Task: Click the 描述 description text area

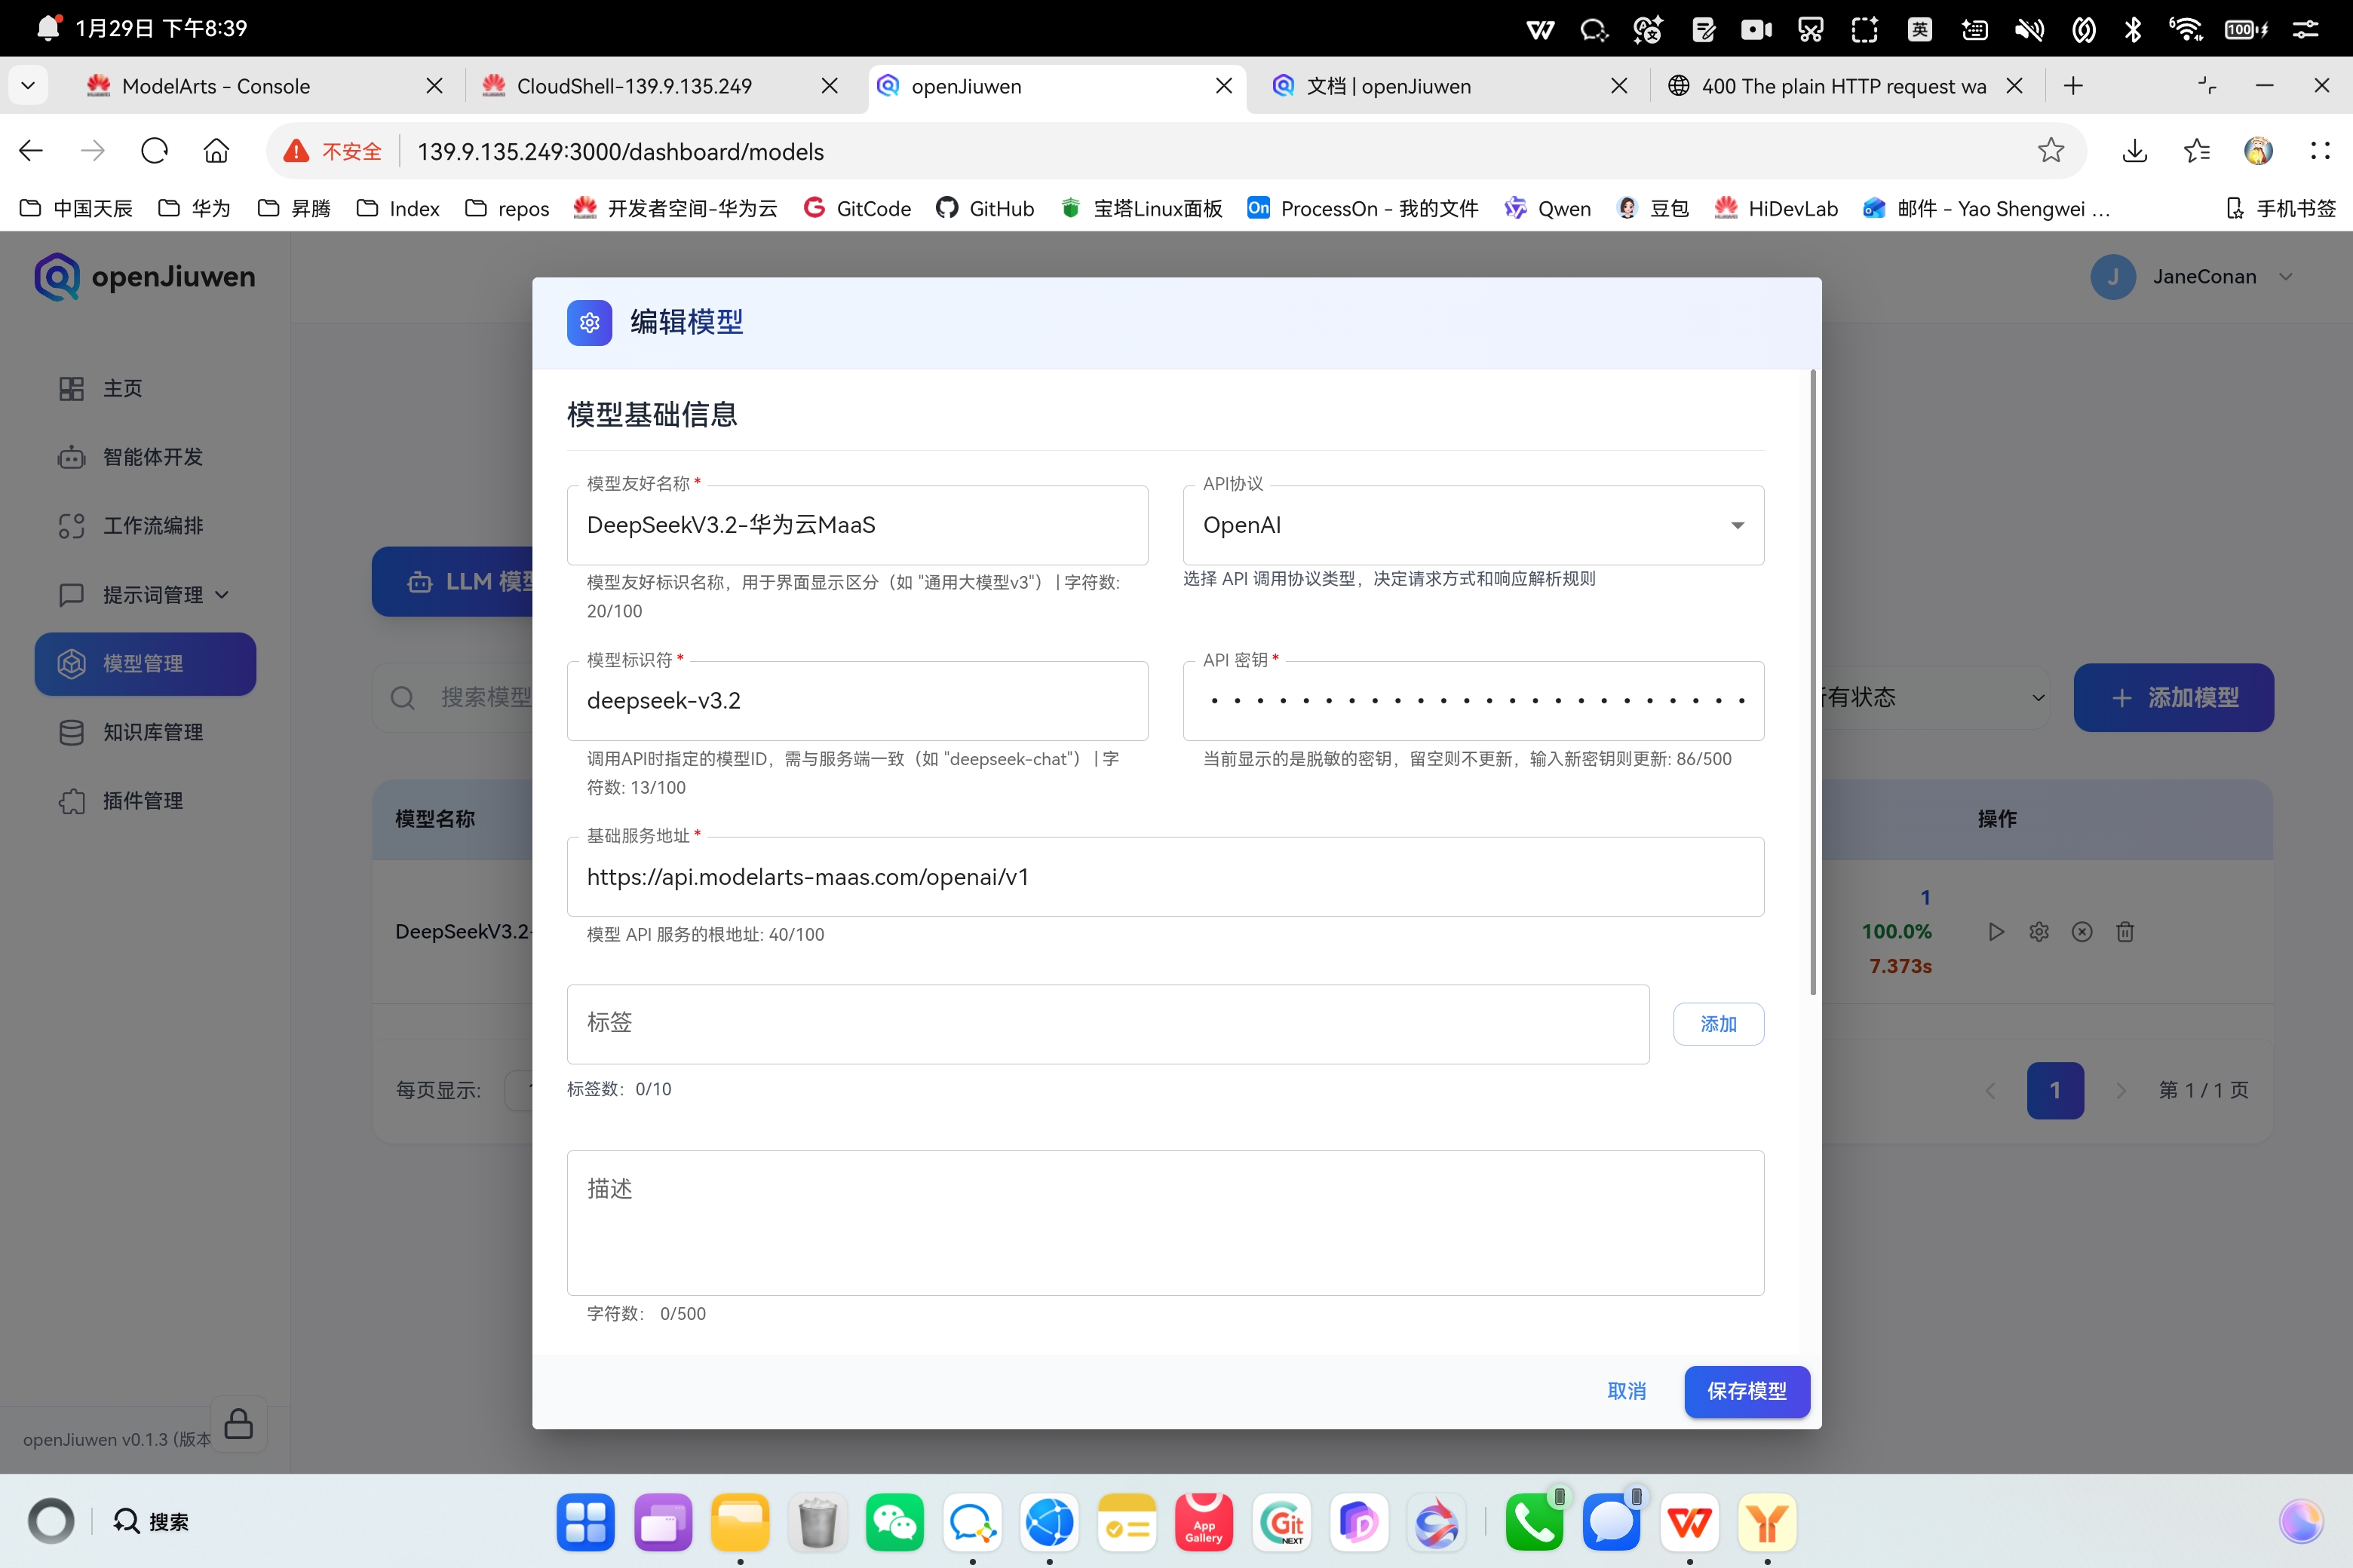Action: pos(1164,1222)
